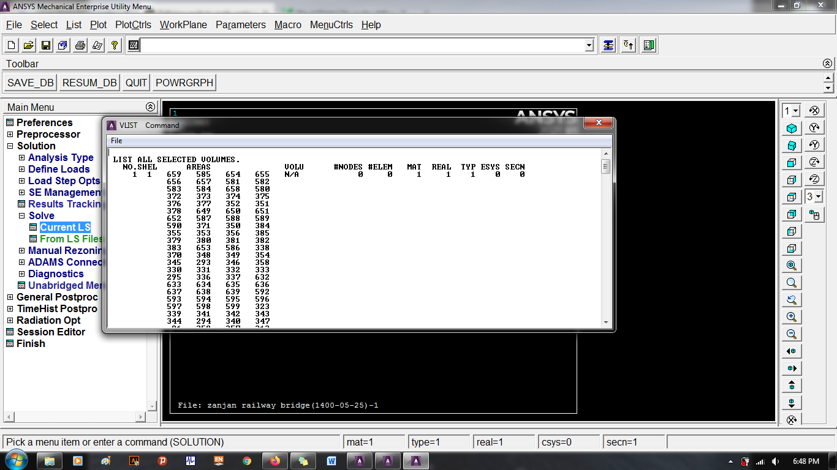The image size is (837, 470).
Task: Collapse the Solve tree node
Action: [21, 215]
